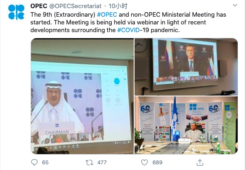This screenshot has width=245, height=170.
Task: Click the retweet arrows icon
Action: 89,163
